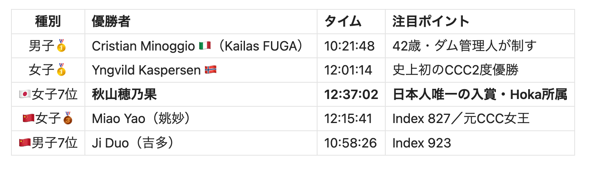591x176 pixels.
Task: Click the bold name 秋山穂乃果
Action: pos(124,95)
